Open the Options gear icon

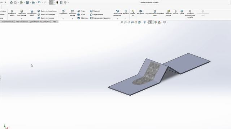pos(65,3)
